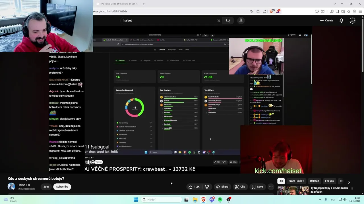Open Brave Wallet icon
This screenshot has height=204, width=364.
343,11
